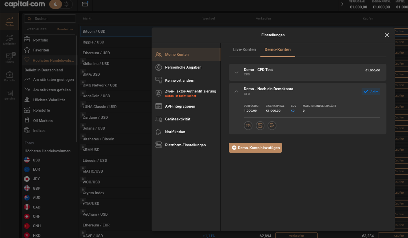Expand the Demo - CFD Test account
The image size is (408, 238).
click(x=236, y=72)
